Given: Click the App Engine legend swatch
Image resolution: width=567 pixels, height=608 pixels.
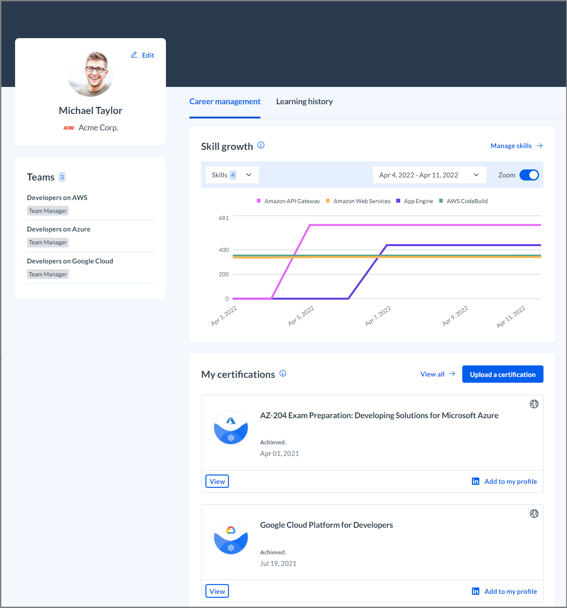Looking at the screenshot, I should [x=398, y=201].
